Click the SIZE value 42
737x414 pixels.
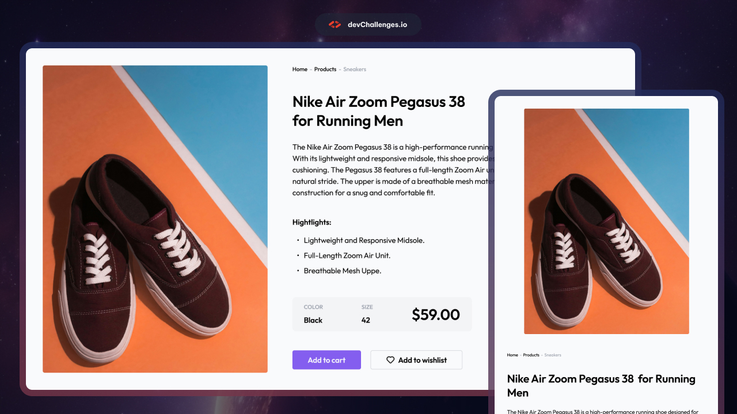[366, 320]
